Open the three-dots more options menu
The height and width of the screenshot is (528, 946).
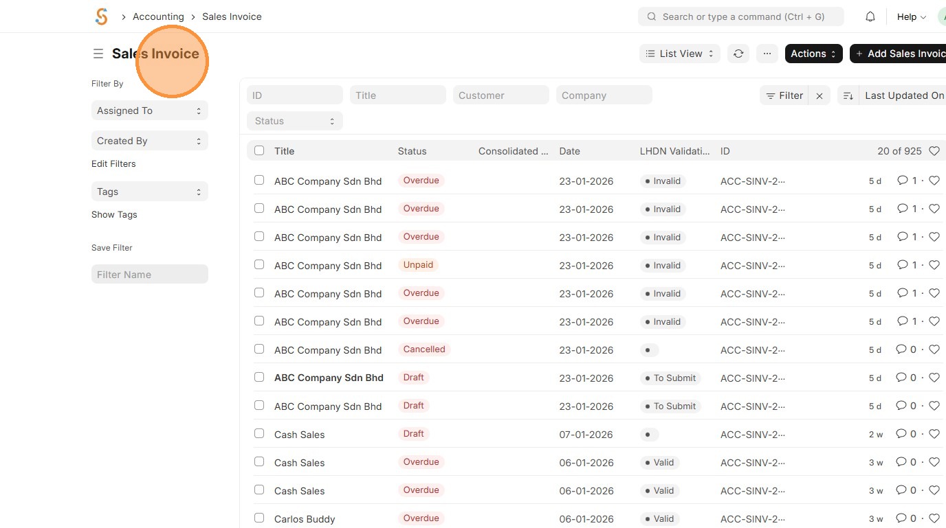tap(767, 54)
